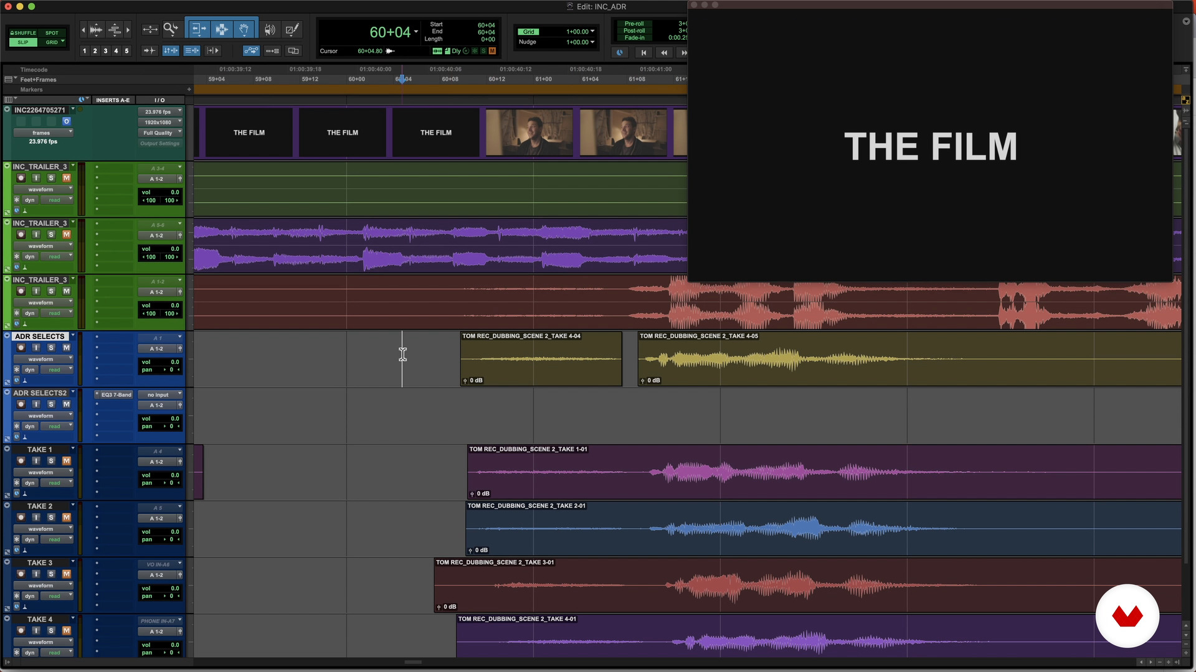Open the ruler view selector icon beside Feet+Frames
1196x672 pixels.
[x=10, y=79]
